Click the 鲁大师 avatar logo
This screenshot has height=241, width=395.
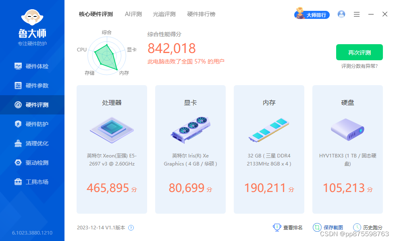tap(32, 17)
